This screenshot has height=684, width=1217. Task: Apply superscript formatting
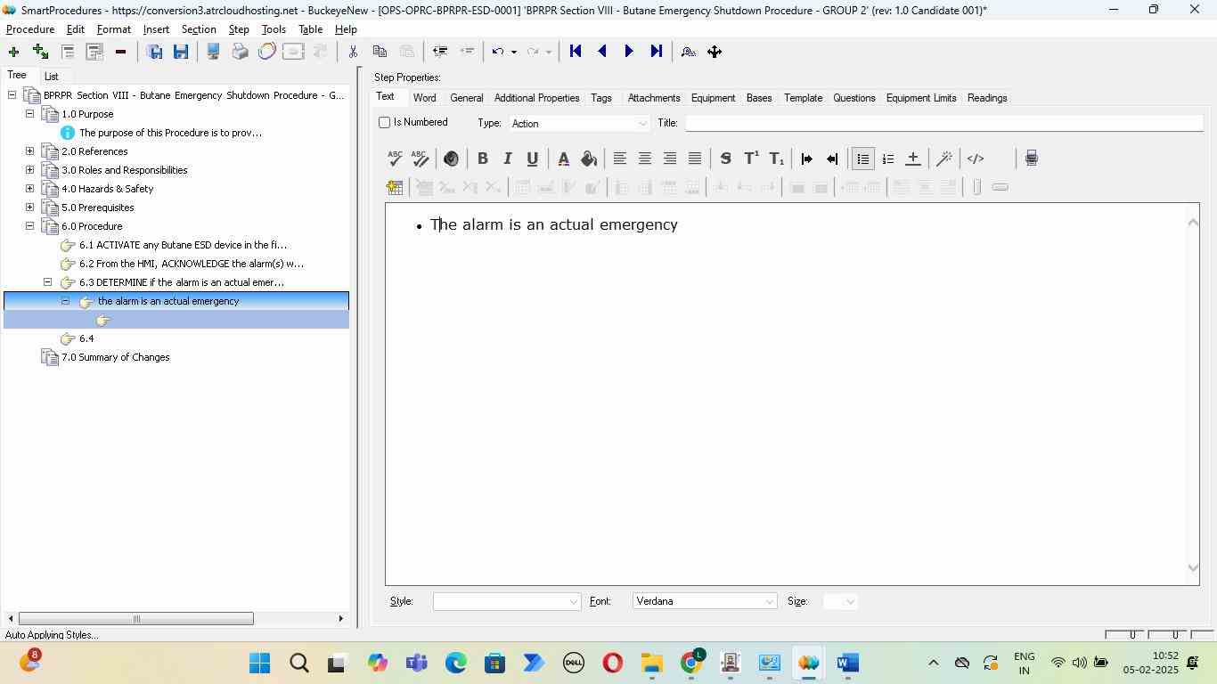click(751, 159)
